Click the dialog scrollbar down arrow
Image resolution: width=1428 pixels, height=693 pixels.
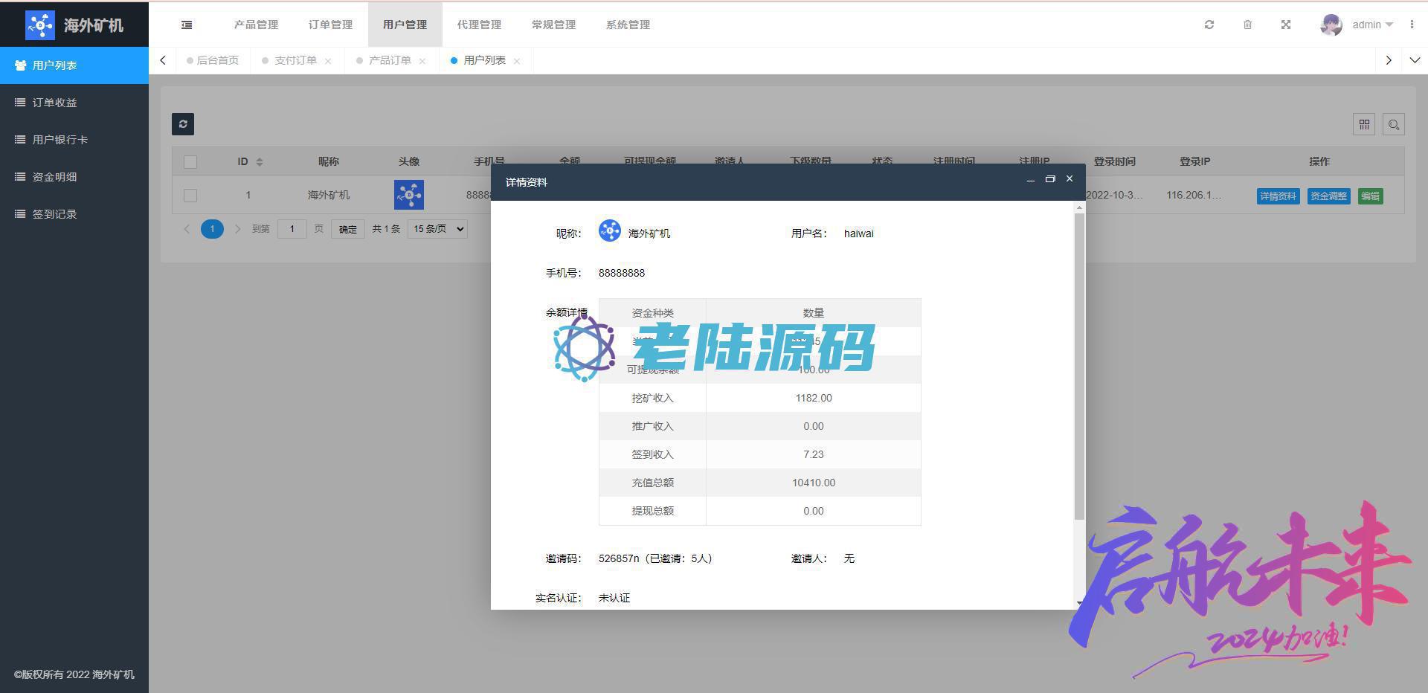[1080, 604]
